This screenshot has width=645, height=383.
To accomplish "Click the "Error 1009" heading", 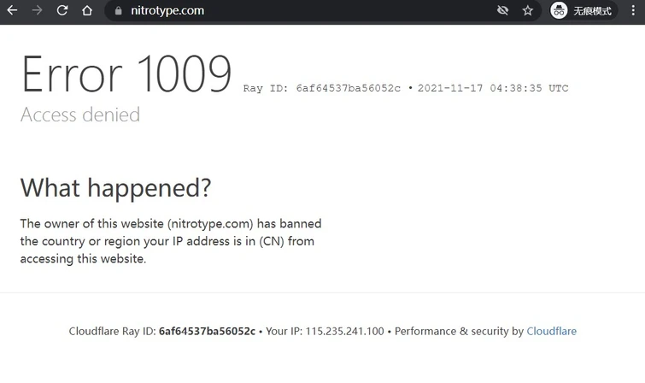I will click(126, 75).
